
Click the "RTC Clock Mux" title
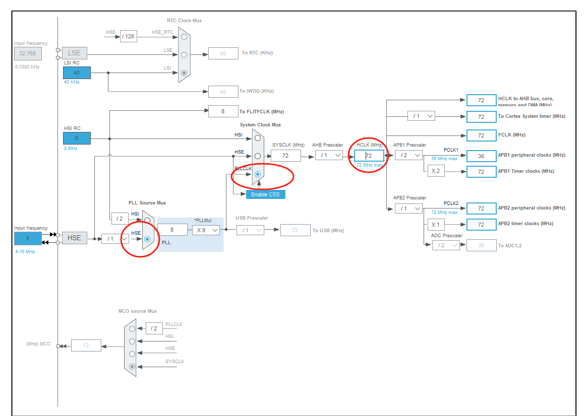(184, 21)
